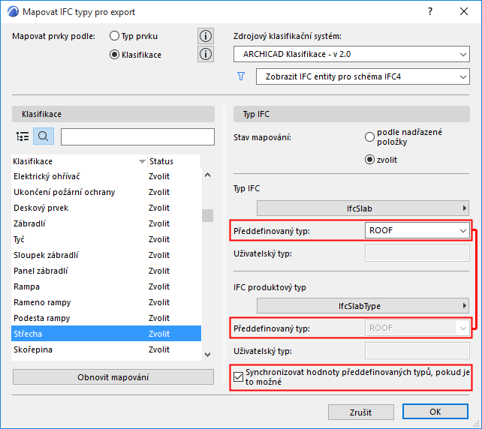Switch to tree view icon in Klasifikace

[x=23, y=136]
